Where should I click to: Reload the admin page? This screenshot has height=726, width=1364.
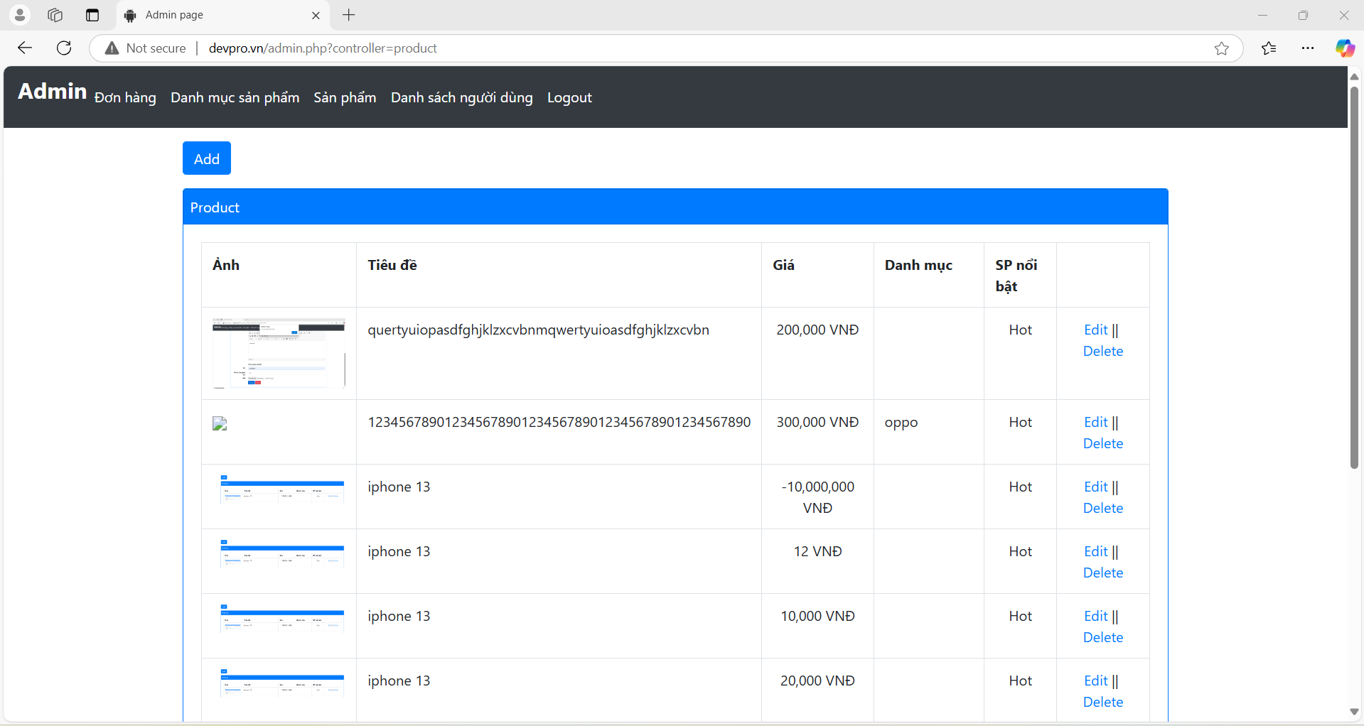coord(64,48)
